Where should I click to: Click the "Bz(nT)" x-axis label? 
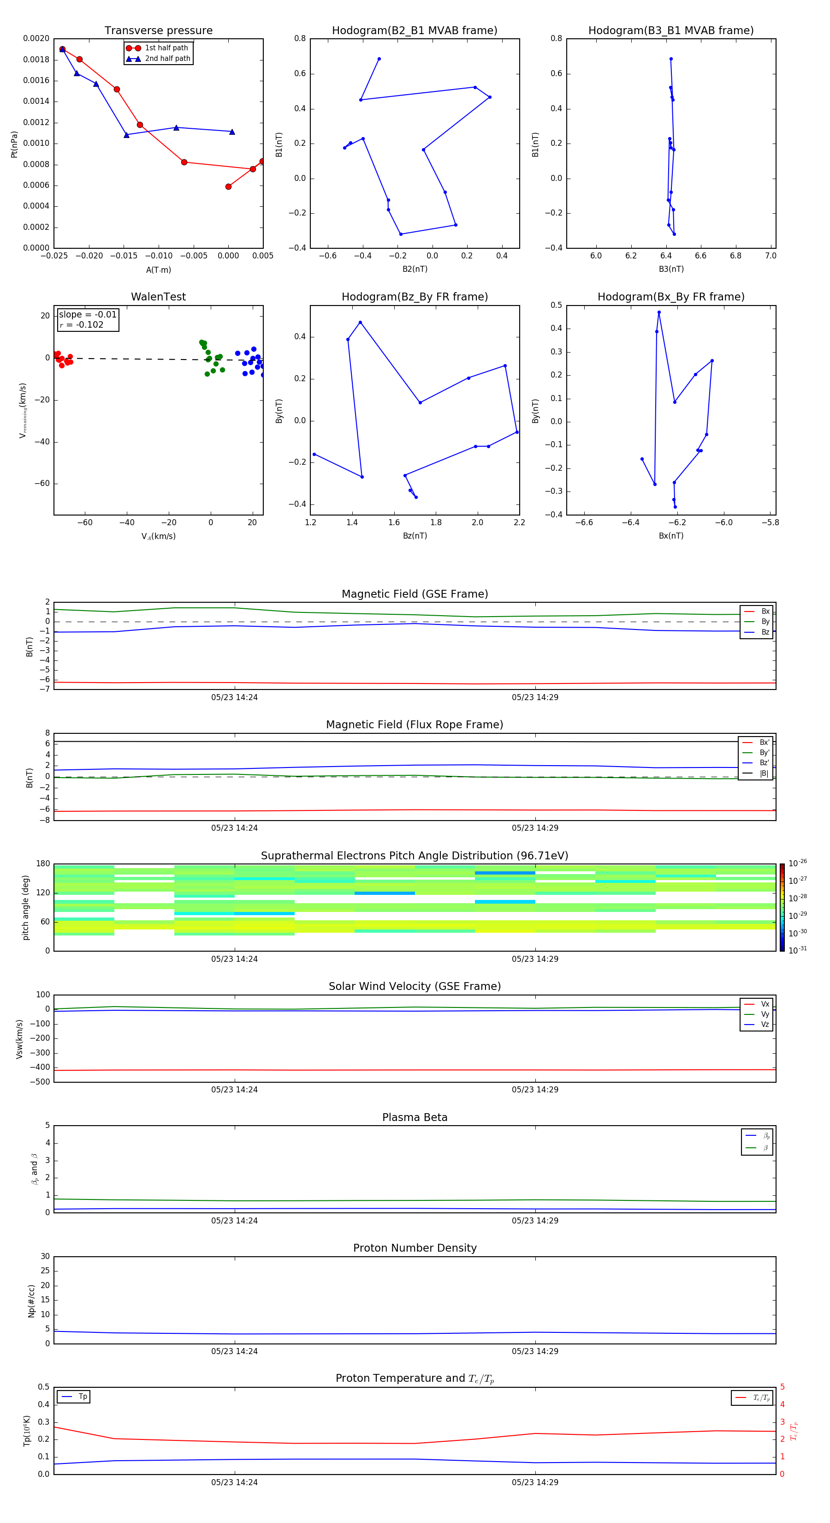(x=415, y=536)
